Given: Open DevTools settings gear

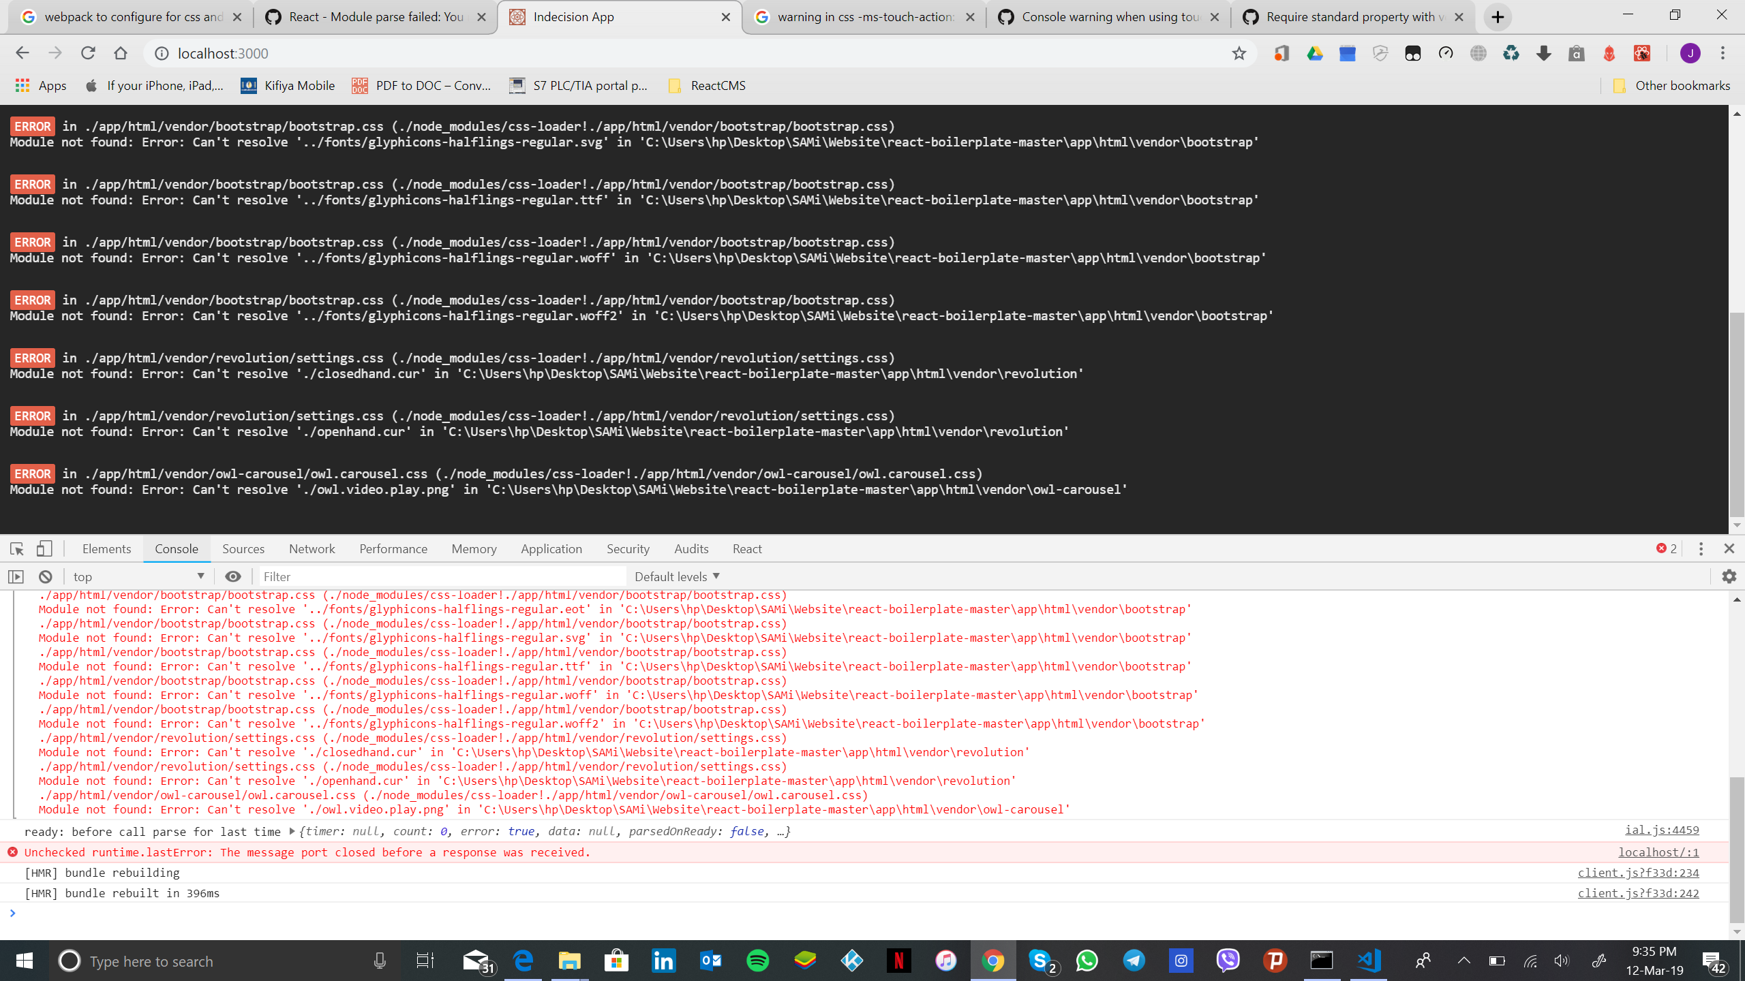Looking at the screenshot, I should (1730, 576).
